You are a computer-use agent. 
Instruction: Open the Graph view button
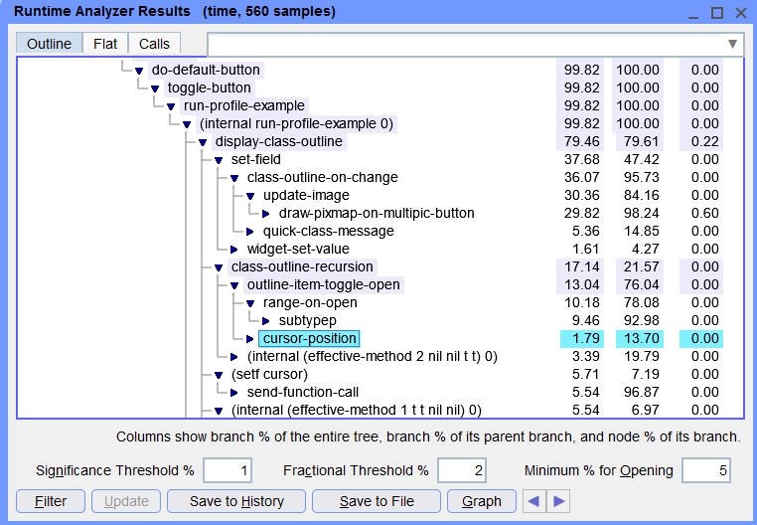coord(482,501)
